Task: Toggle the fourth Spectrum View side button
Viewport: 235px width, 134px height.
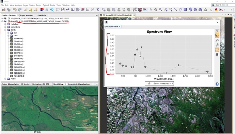Action: click(217, 45)
